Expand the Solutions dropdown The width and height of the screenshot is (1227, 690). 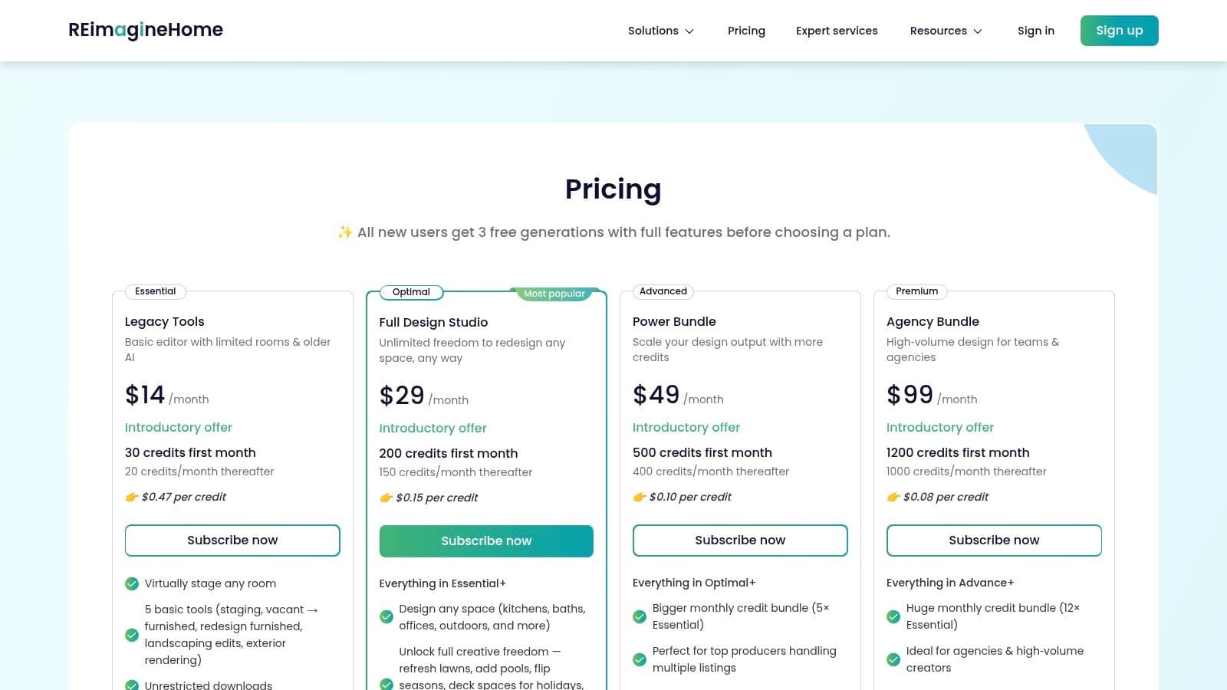(660, 31)
